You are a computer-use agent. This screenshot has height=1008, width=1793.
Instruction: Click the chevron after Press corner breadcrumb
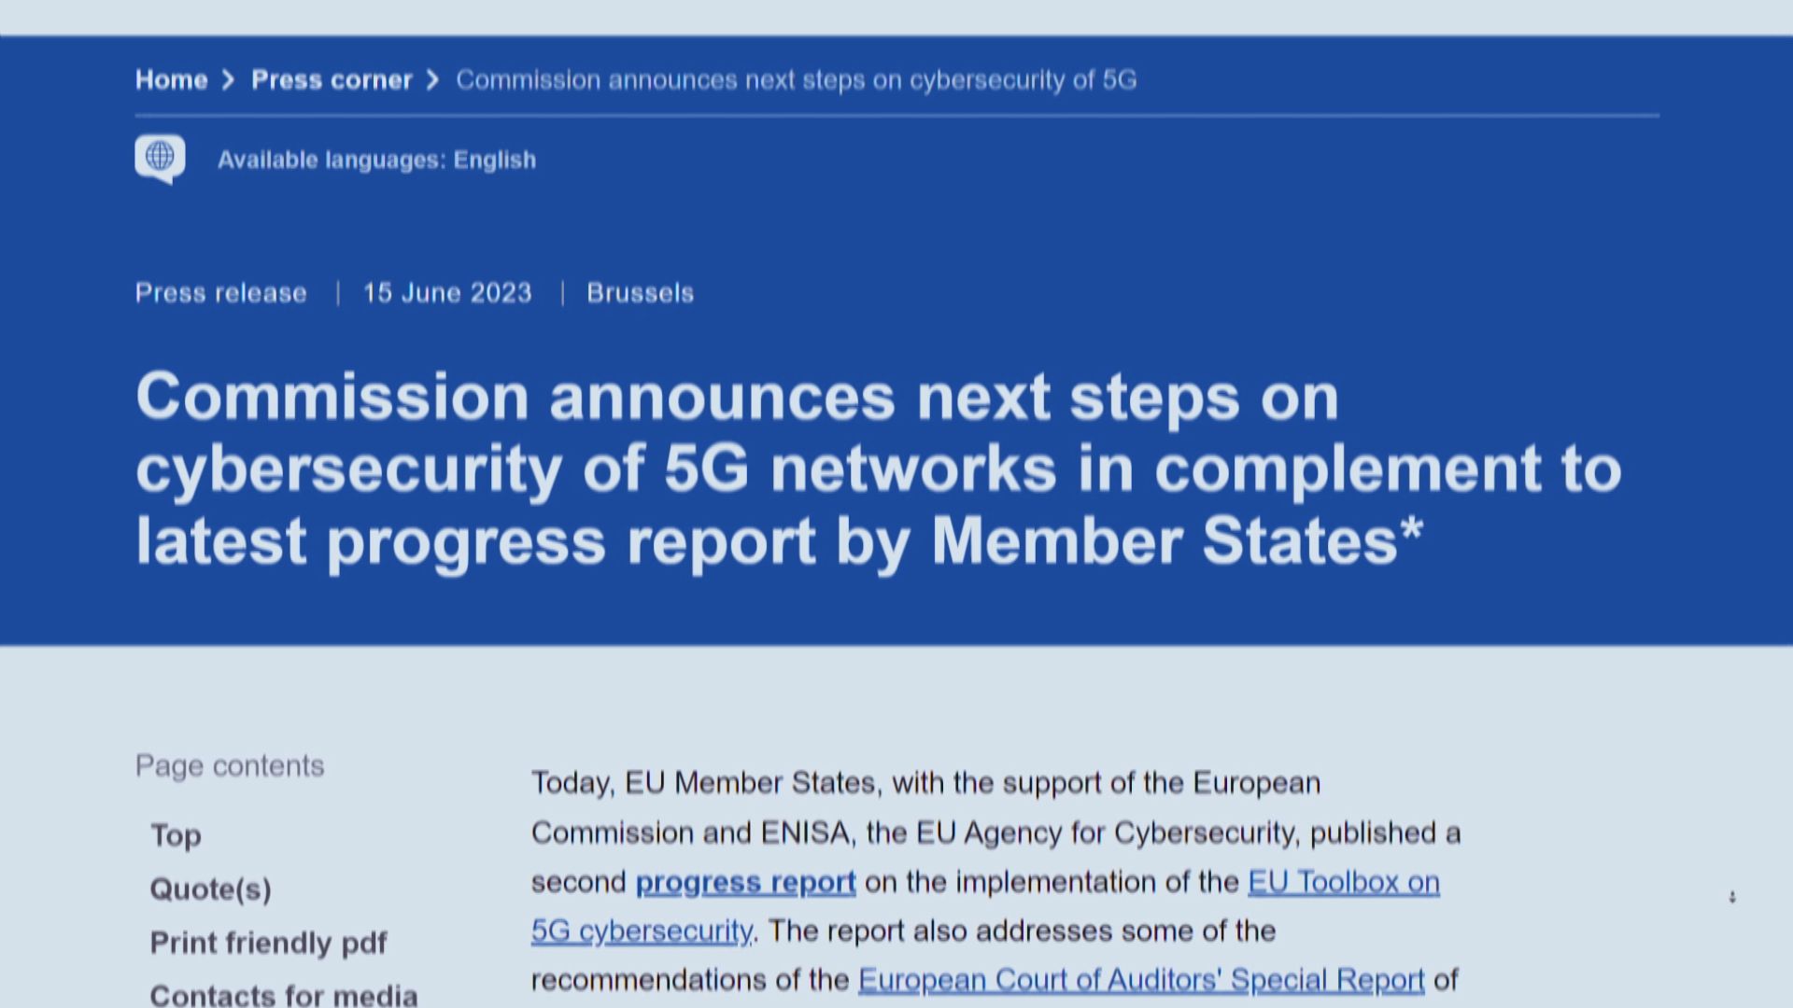(432, 80)
